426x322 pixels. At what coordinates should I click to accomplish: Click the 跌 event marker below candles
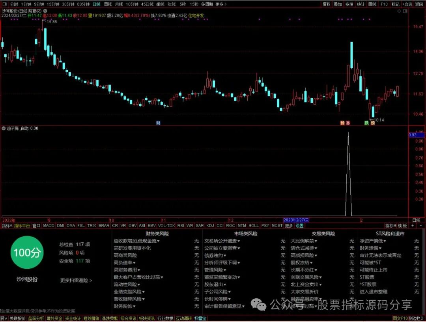pyautogui.click(x=366, y=123)
